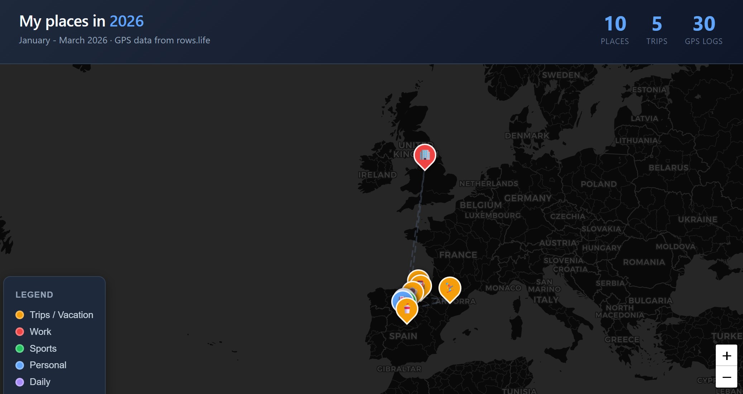Image resolution: width=743 pixels, height=394 pixels.
Task: Click the orange drink cup marker in Spain
Action: coord(407,309)
